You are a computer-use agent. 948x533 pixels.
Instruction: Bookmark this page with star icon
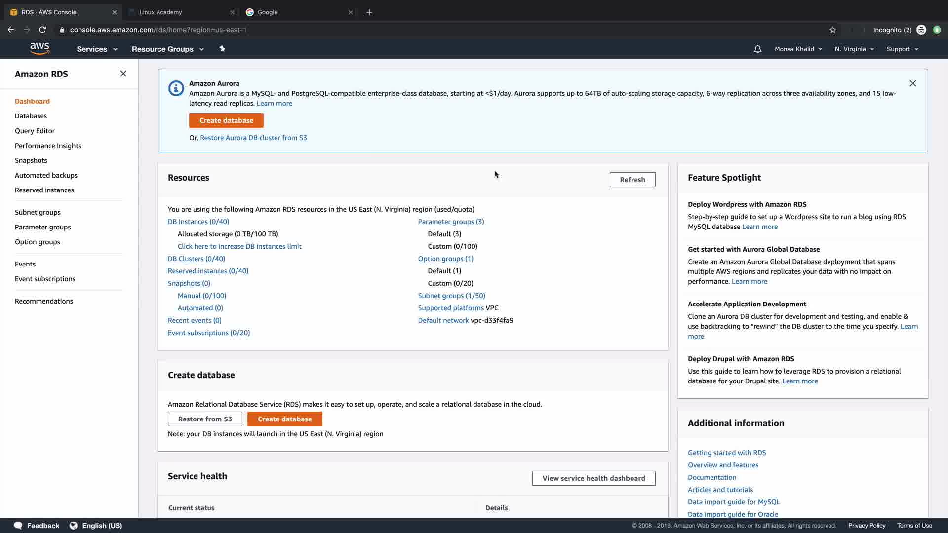(833, 30)
